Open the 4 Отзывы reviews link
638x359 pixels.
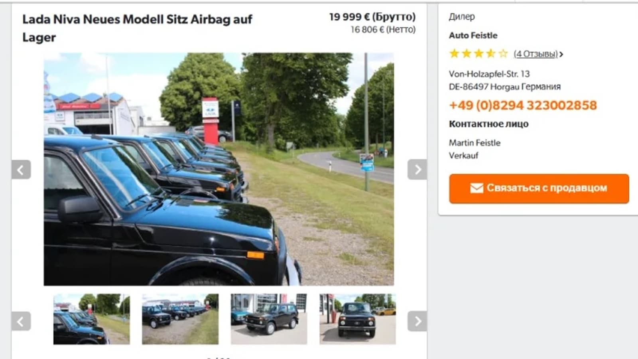[x=536, y=54]
